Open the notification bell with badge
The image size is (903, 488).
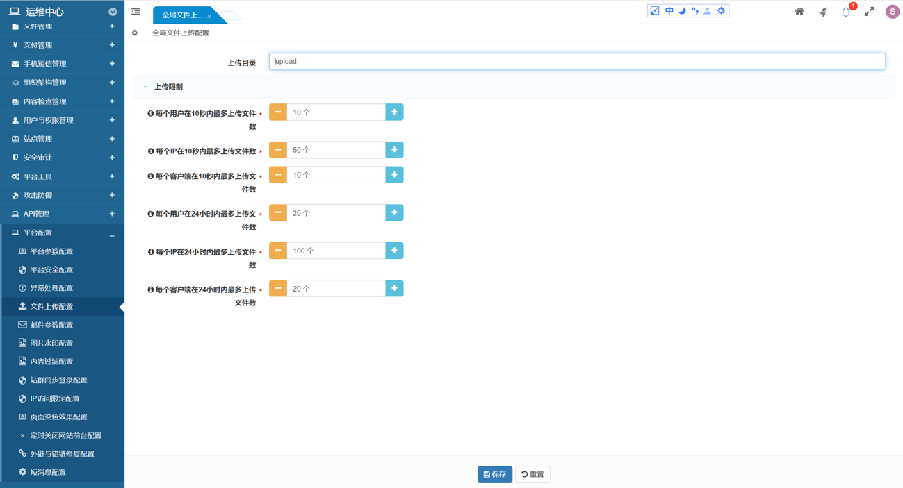coord(846,12)
